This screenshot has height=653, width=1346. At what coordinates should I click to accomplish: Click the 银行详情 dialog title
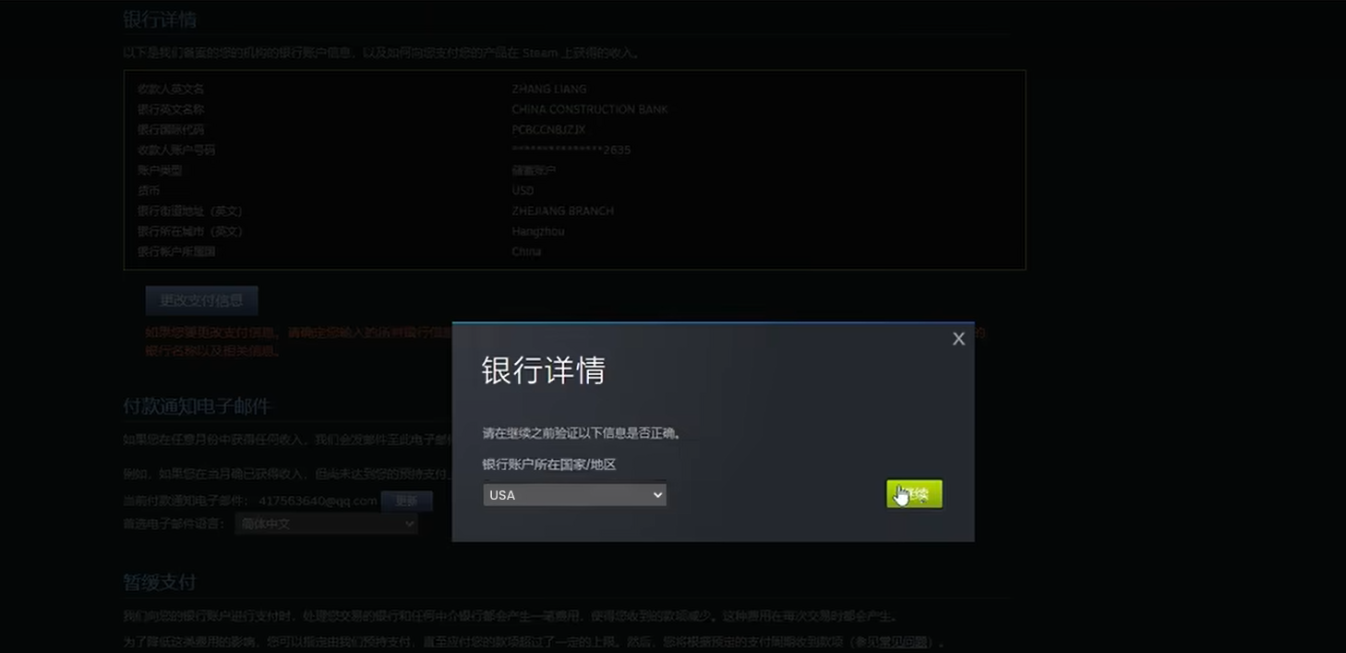543,370
